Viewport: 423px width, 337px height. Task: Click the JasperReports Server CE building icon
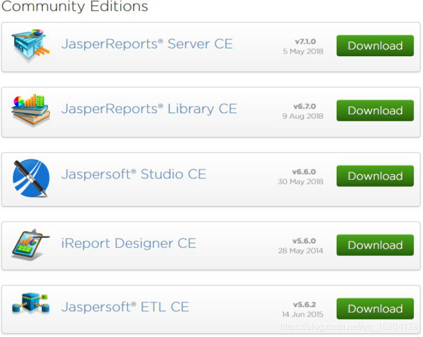pyautogui.click(x=31, y=45)
